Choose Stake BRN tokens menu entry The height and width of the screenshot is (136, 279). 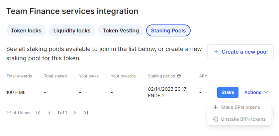[x=239, y=107]
